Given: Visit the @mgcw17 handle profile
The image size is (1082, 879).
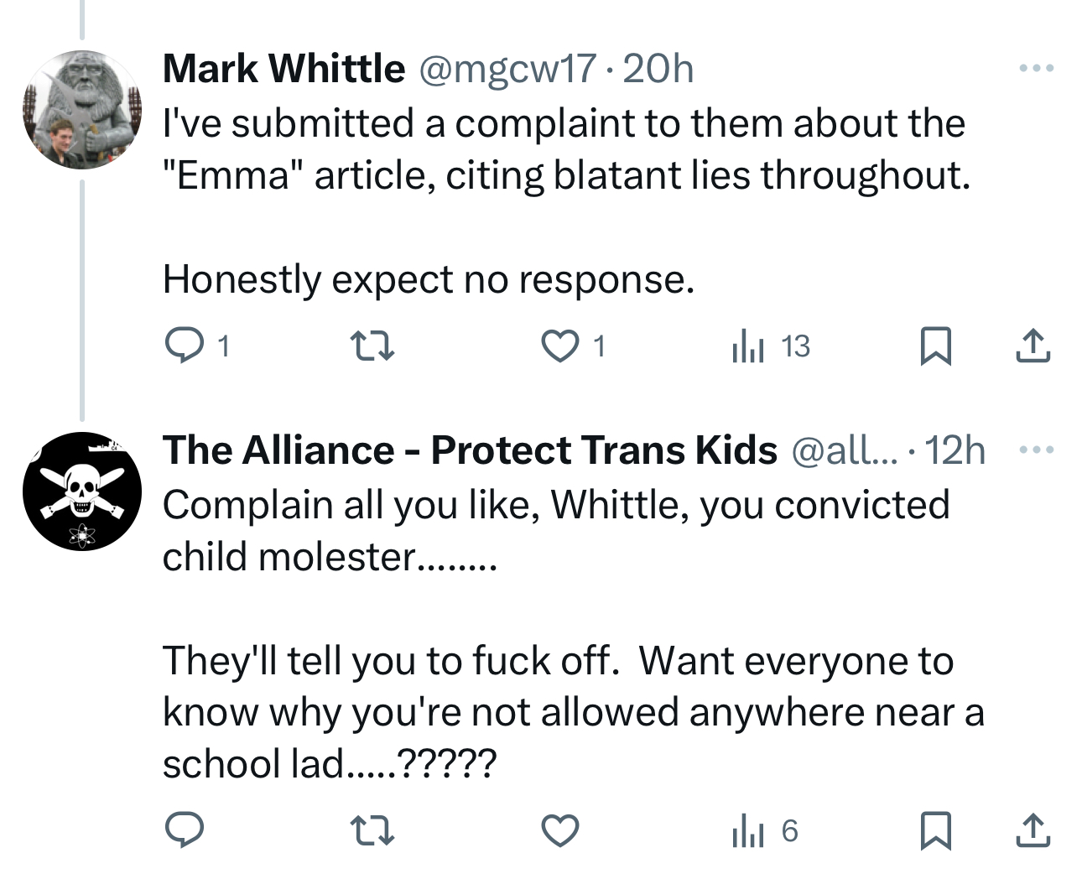Looking at the screenshot, I should (x=507, y=68).
